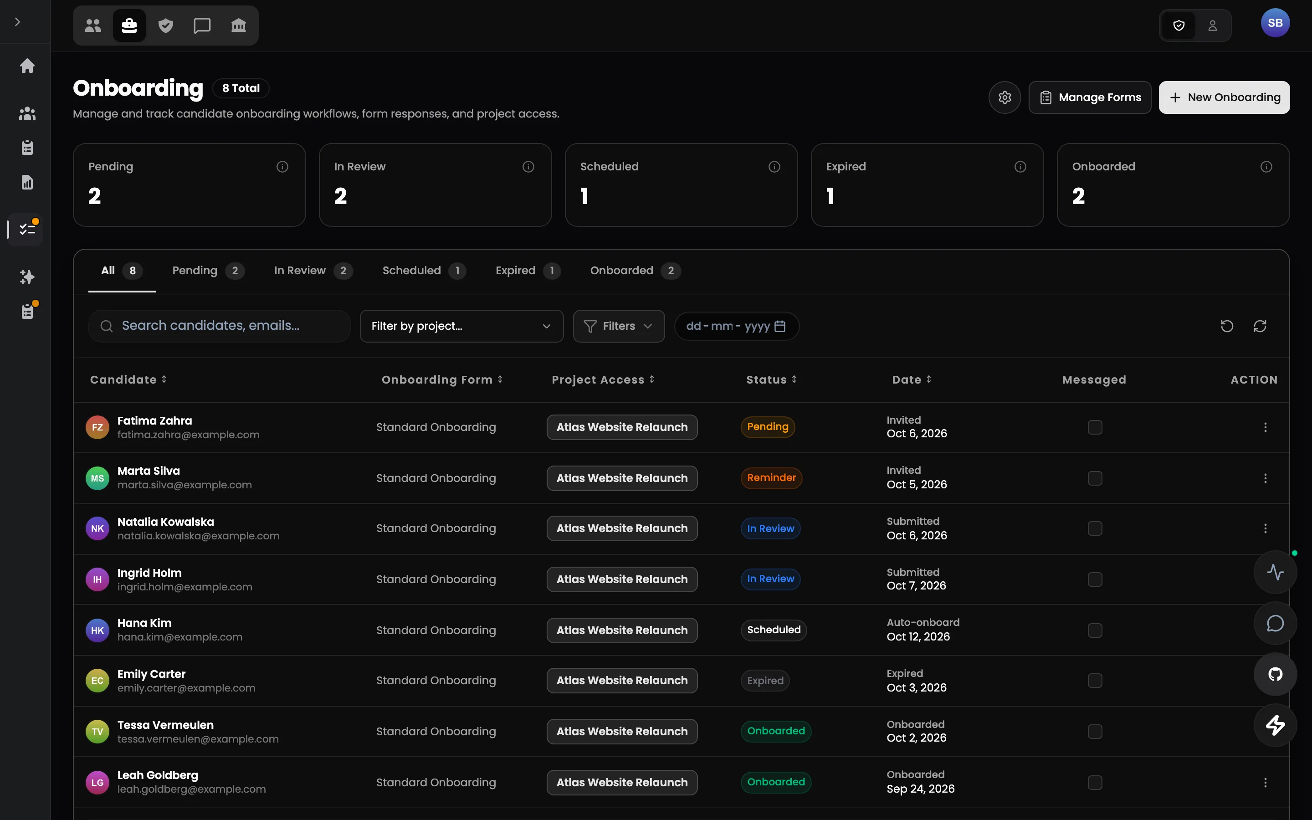The width and height of the screenshot is (1312, 820).
Task: Refresh the table with the sync icon
Action: coord(1260,326)
